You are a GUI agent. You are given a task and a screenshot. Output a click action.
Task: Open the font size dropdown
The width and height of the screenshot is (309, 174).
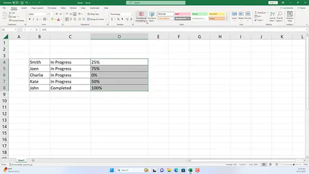[54, 14]
